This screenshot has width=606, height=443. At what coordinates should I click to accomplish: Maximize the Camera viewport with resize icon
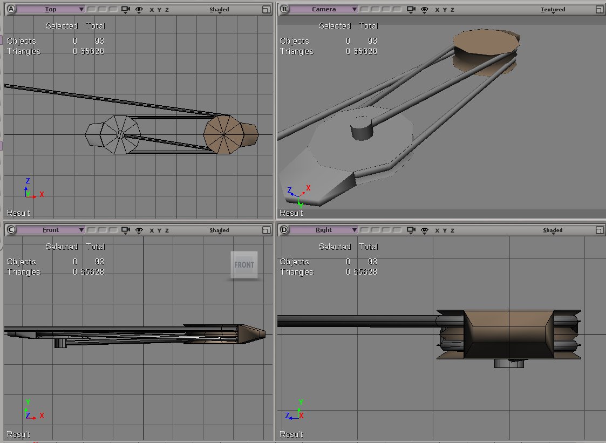(x=600, y=10)
